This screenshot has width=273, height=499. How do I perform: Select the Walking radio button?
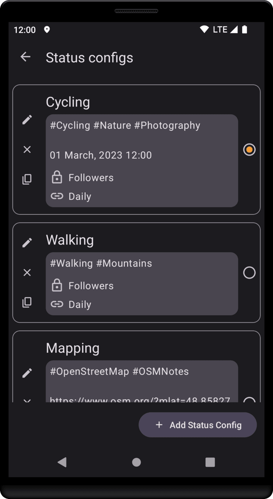click(249, 273)
